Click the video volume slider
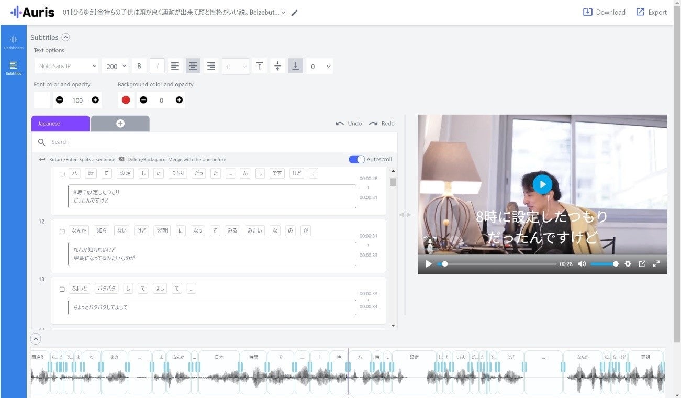Screen dimensions: 681x398 pos(605,264)
